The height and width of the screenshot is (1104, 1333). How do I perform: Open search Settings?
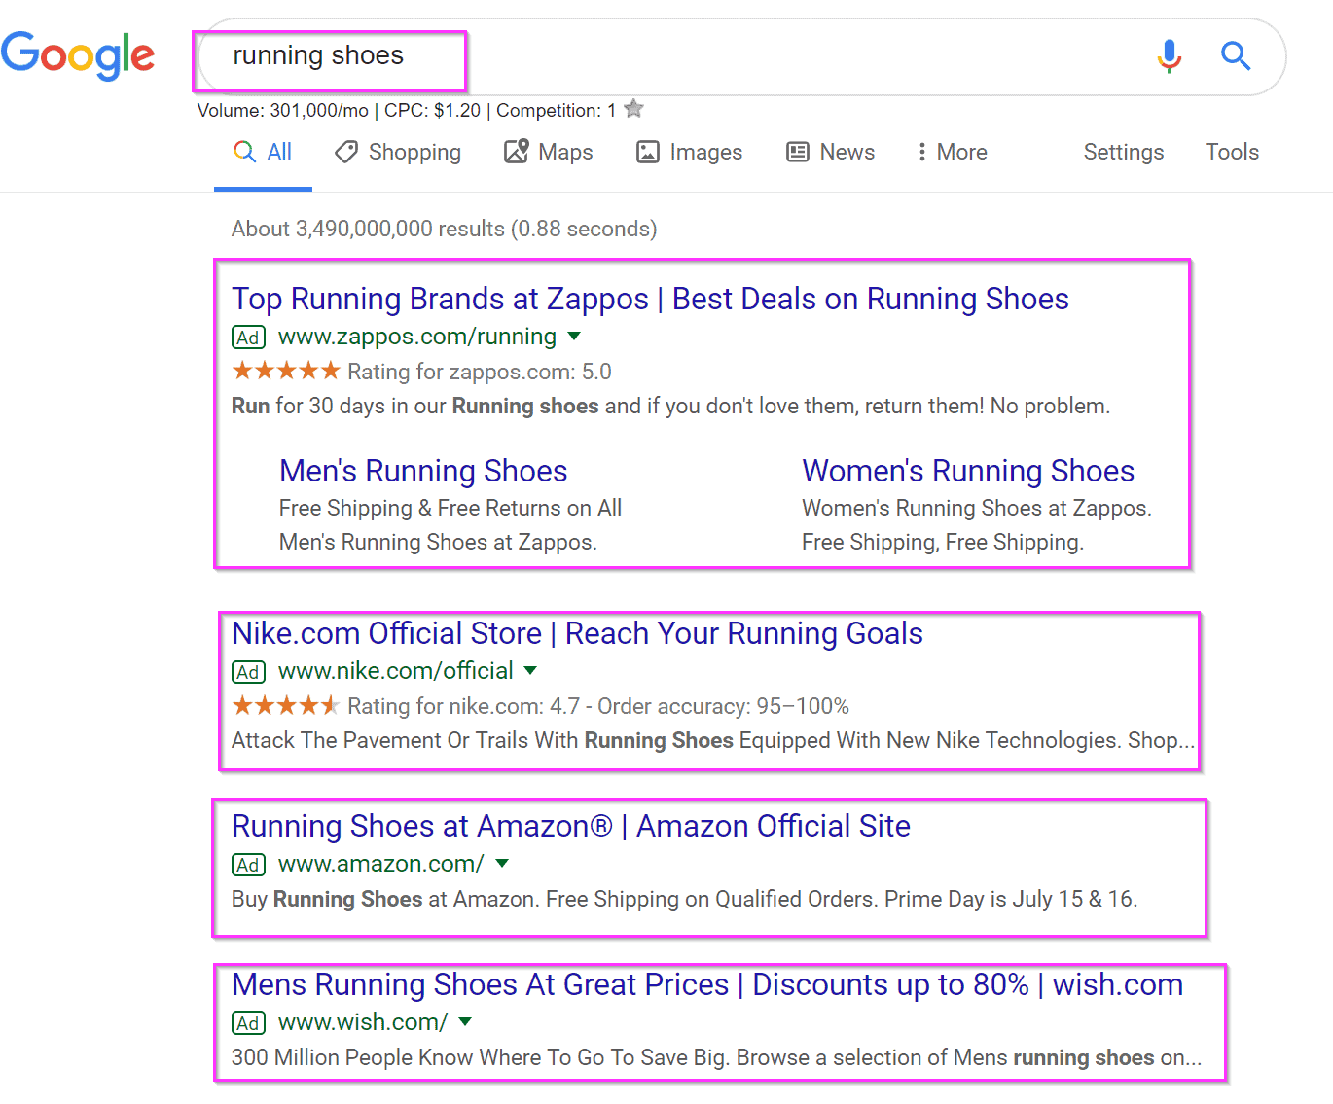1124,152
